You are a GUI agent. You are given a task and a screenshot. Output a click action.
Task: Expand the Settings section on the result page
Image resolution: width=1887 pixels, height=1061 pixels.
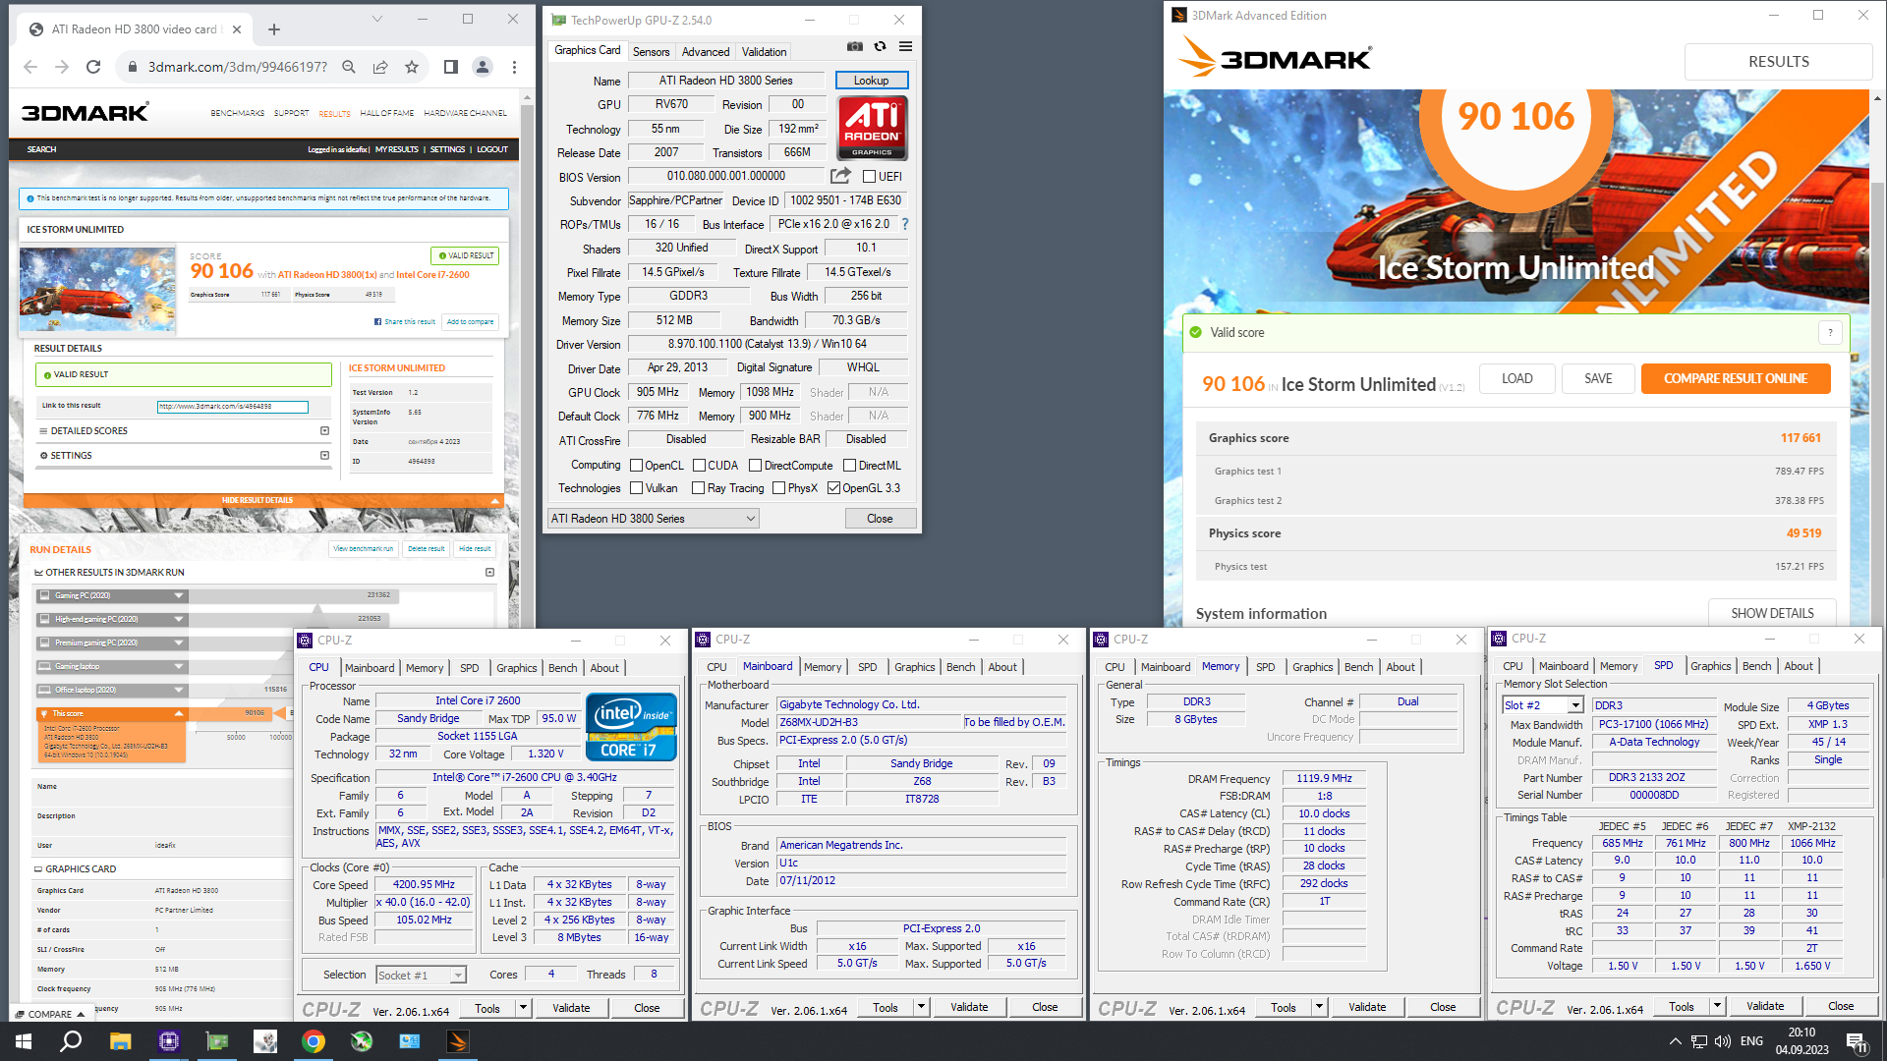(x=324, y=455)
